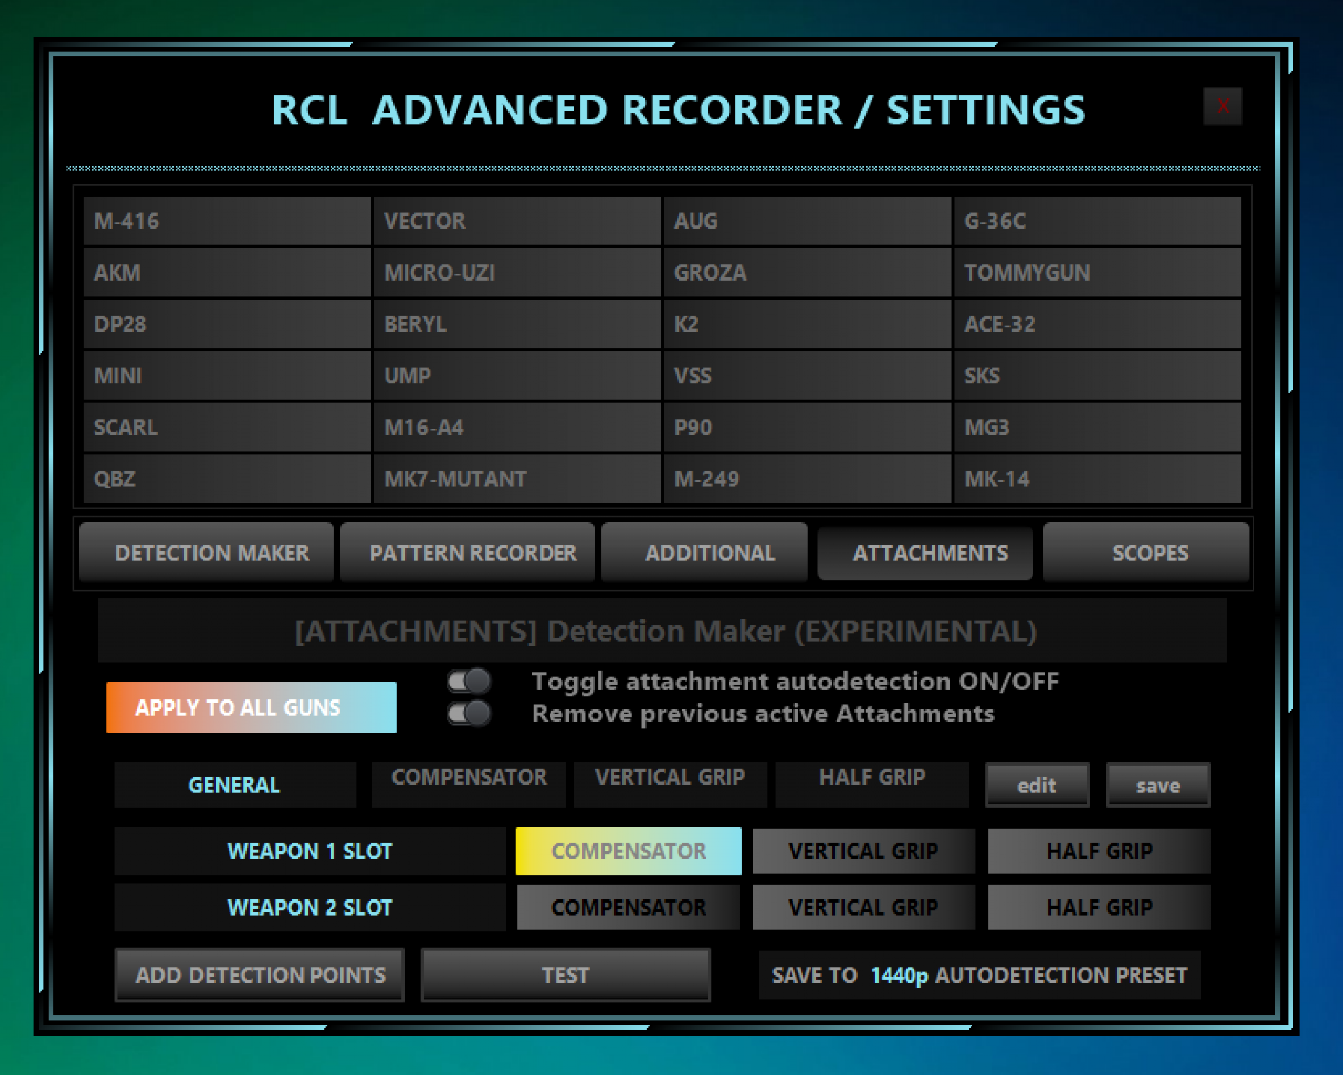Select COMPENSATOR for Weapon 1 slot
This screenshot has height=1075, width=1343.
pyautogui.click(x=628, y=850)
